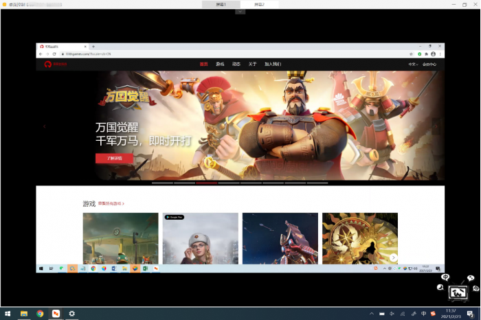Open Settings gear on the local taskbar
The height and width of the screenshot is (320, 481).
click(x=71, y=314)
